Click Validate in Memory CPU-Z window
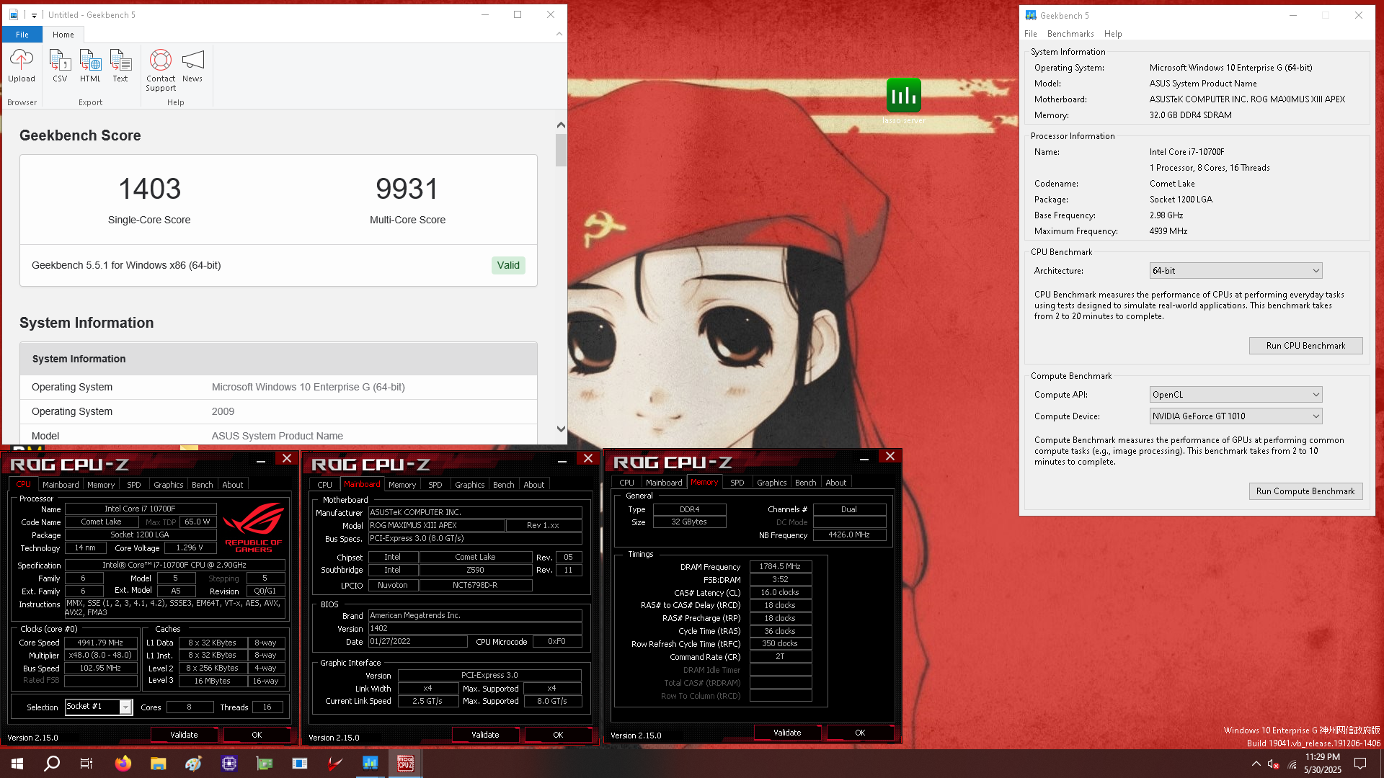1384x778 pixels. point(787,733)
